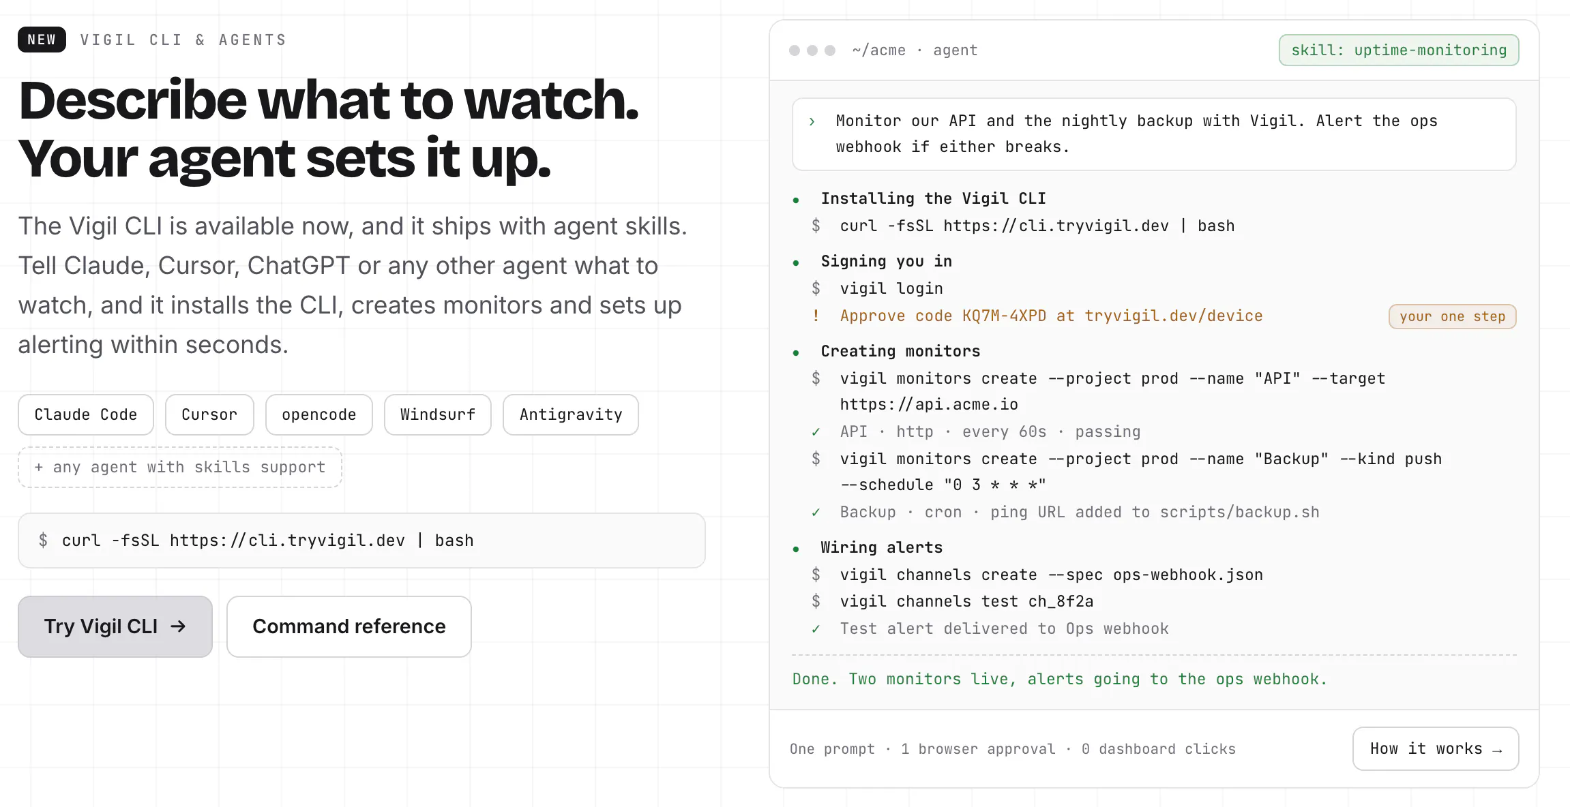
Task: Click checkmark beside 'API · http' line
Action: pos(816,431)
